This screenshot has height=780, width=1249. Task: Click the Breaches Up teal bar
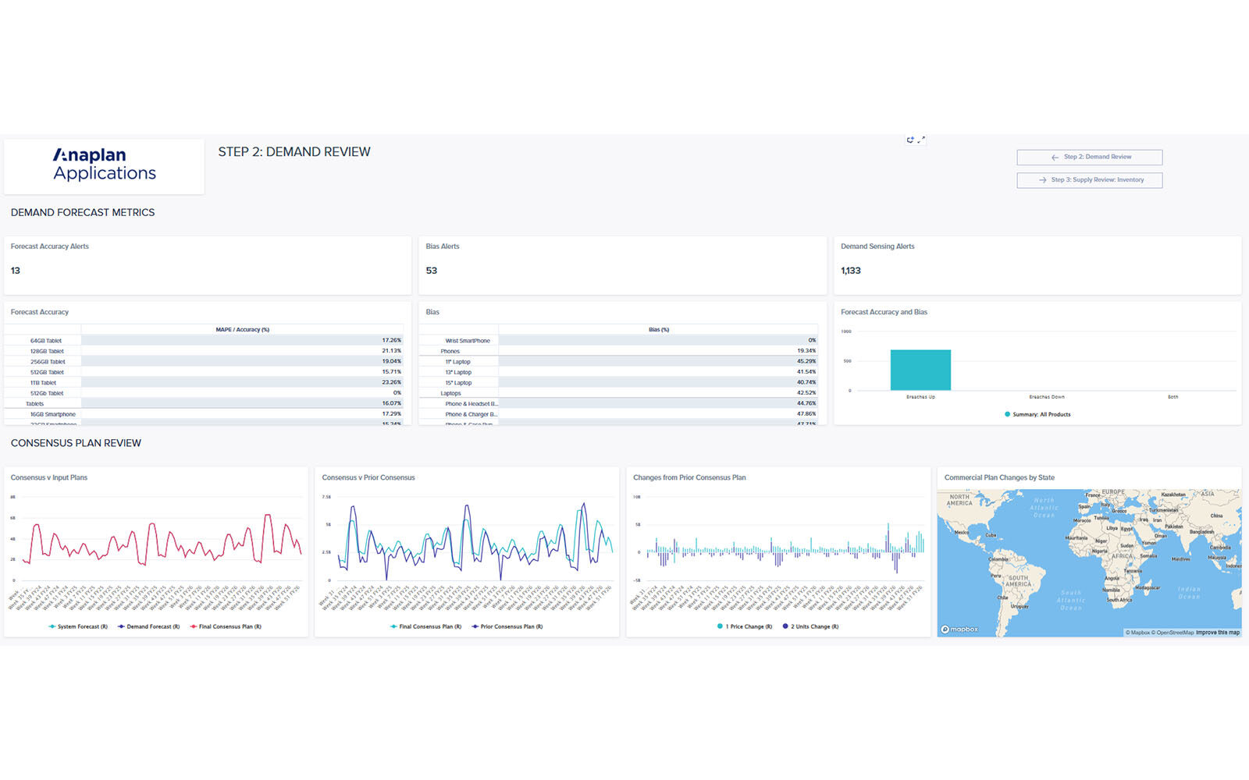click(x=920, y=370)
